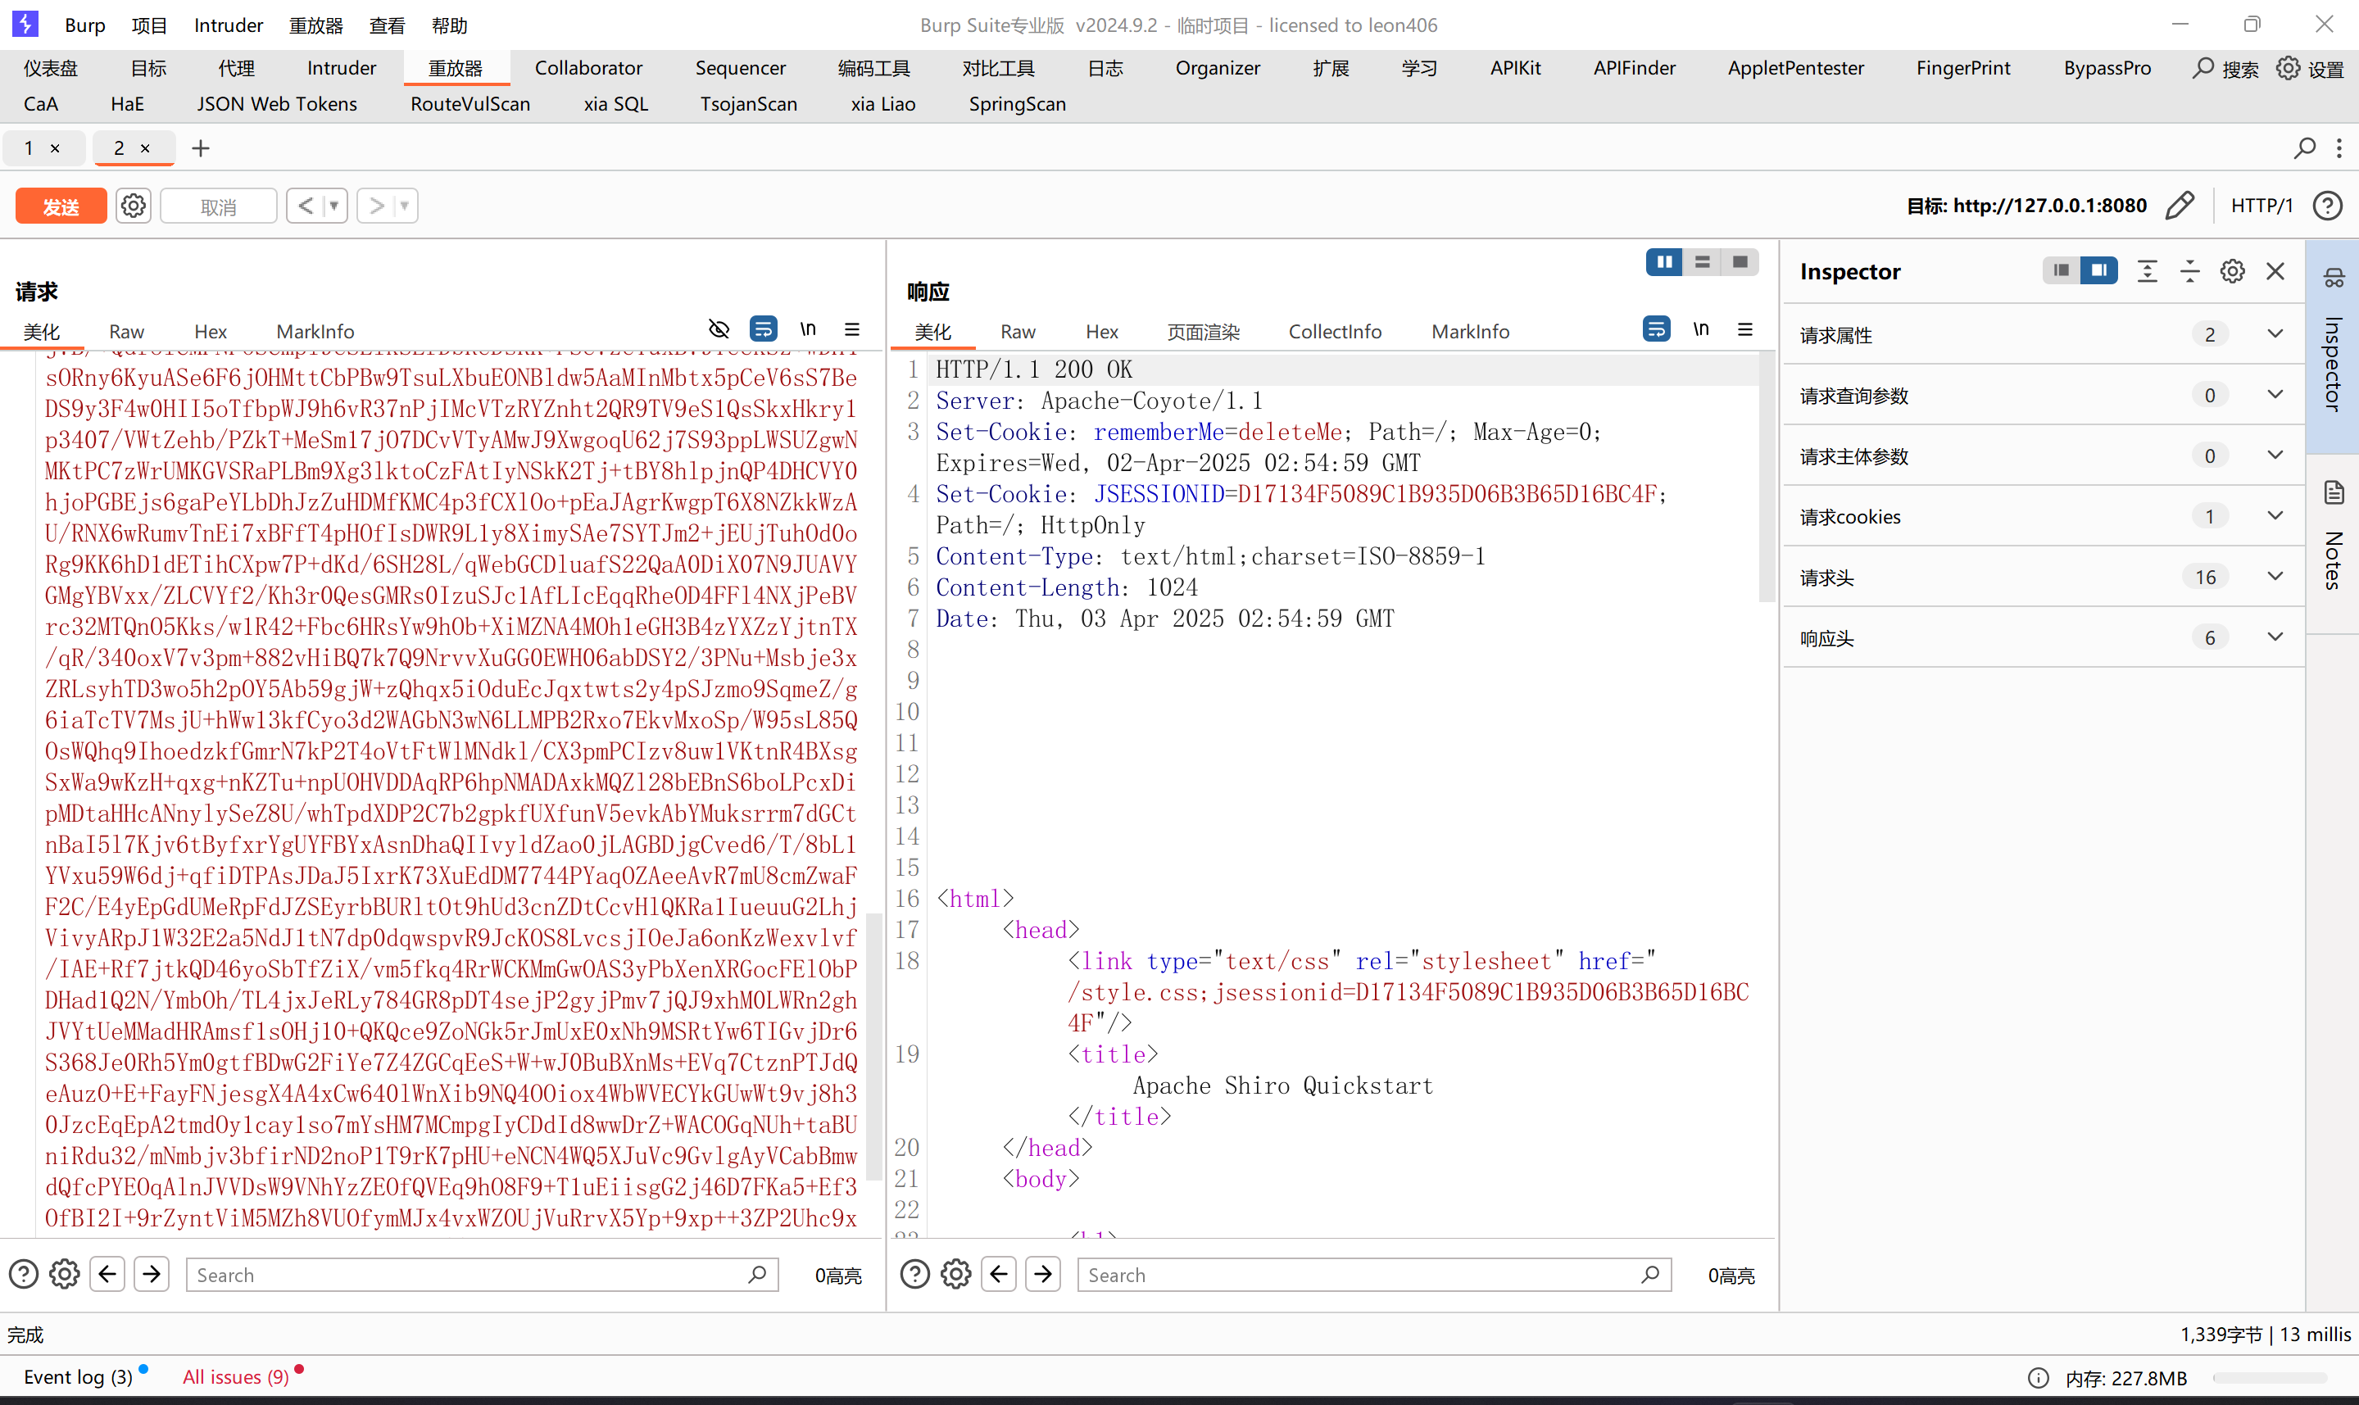
Task: Expand the 请求头 section in Inspector
Action: pos(2275,577)
